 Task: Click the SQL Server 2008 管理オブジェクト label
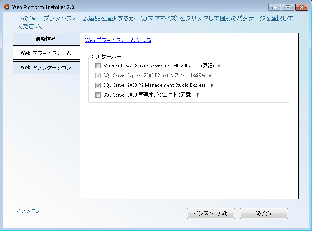147,95
